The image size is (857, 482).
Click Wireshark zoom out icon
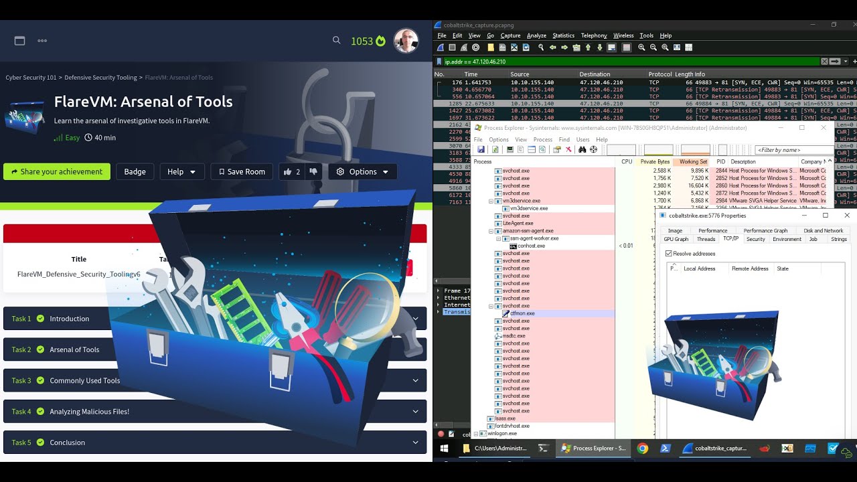click(653, 48)
